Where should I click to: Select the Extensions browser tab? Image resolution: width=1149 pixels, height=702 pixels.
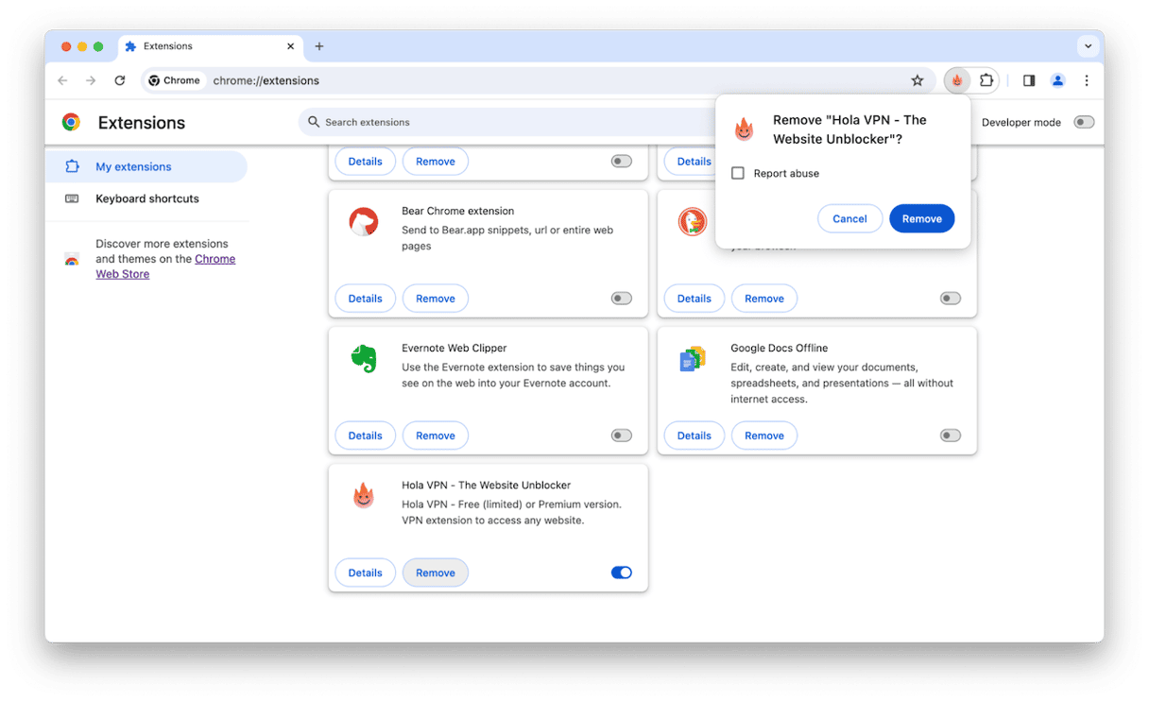pos(210,46)
